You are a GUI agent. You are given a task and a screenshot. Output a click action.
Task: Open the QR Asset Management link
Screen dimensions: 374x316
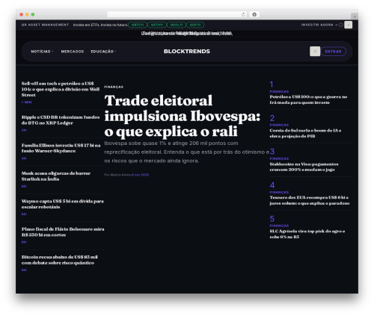click(x=45, y=25)
